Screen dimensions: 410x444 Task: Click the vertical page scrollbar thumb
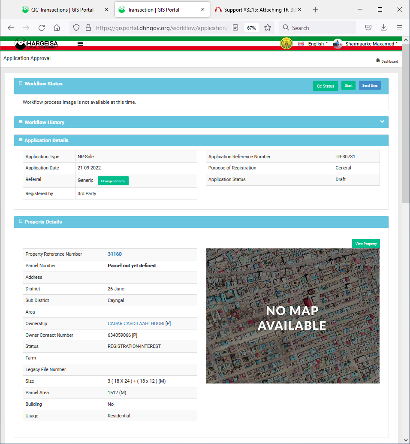[x=406, y=123]
